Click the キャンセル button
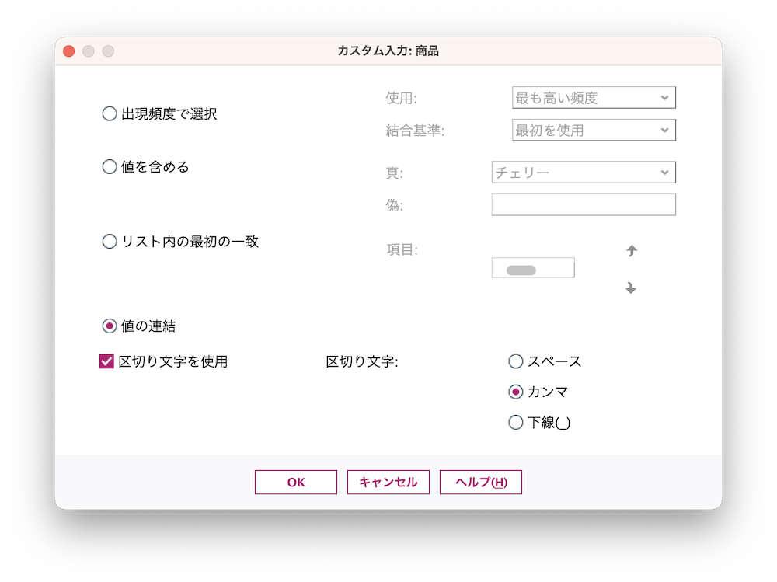Image resolution: width=777 pixels, height=582 pixels. tap(388, 482)
